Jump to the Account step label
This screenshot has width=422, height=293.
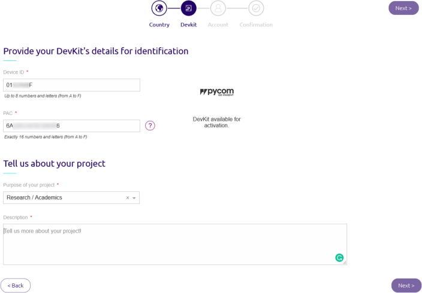tap(218, 25)
